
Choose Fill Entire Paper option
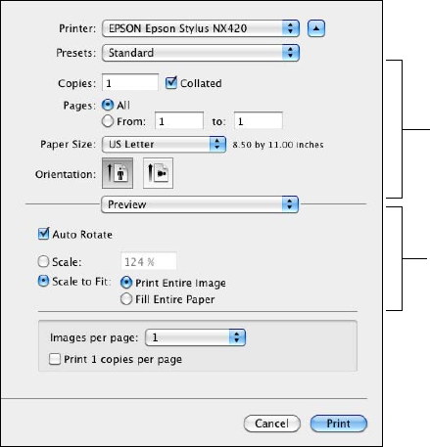tap(126, 299)
